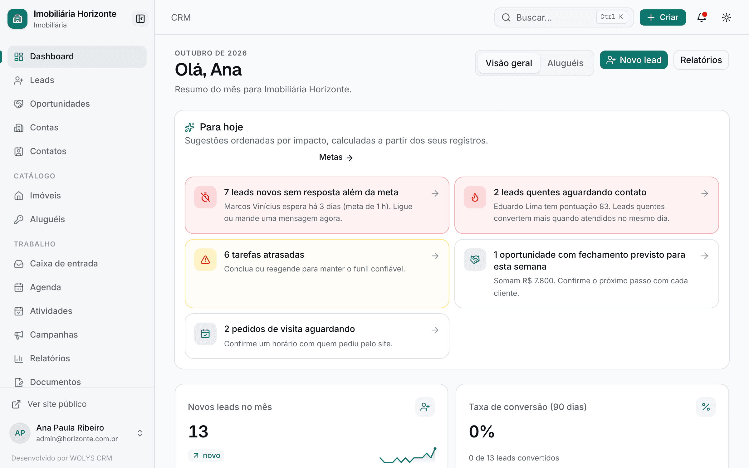Viewport: 749px width, 468px height.
Task: Open arrow on 2 leads quentes card
Action: click(x=704, y=193)
